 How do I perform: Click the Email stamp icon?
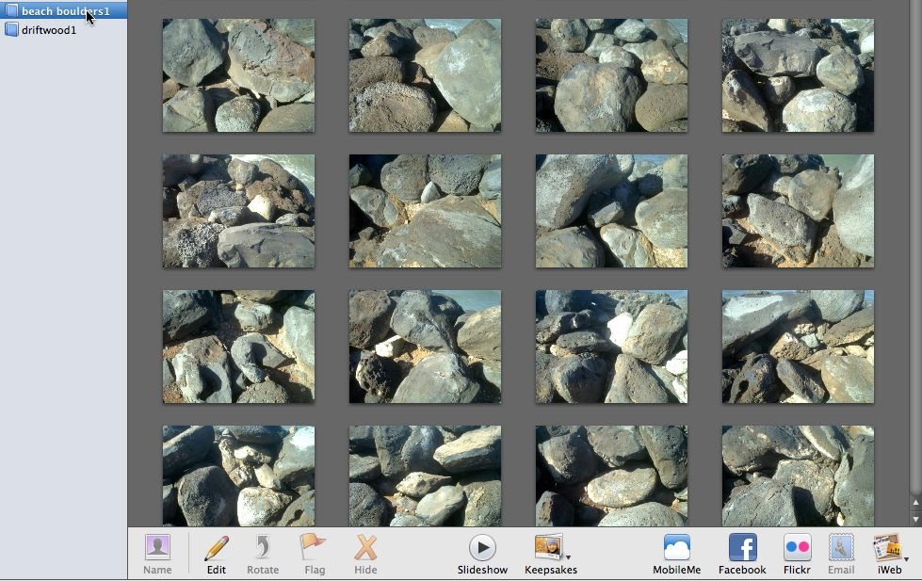pyautogui.click(x=841, y=547)
